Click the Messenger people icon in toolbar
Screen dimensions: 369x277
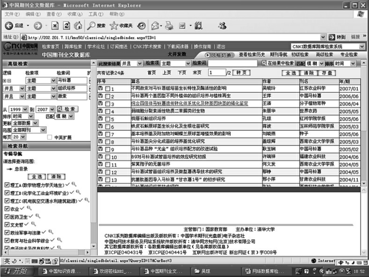pyautogui.click(x=222, y=25)
